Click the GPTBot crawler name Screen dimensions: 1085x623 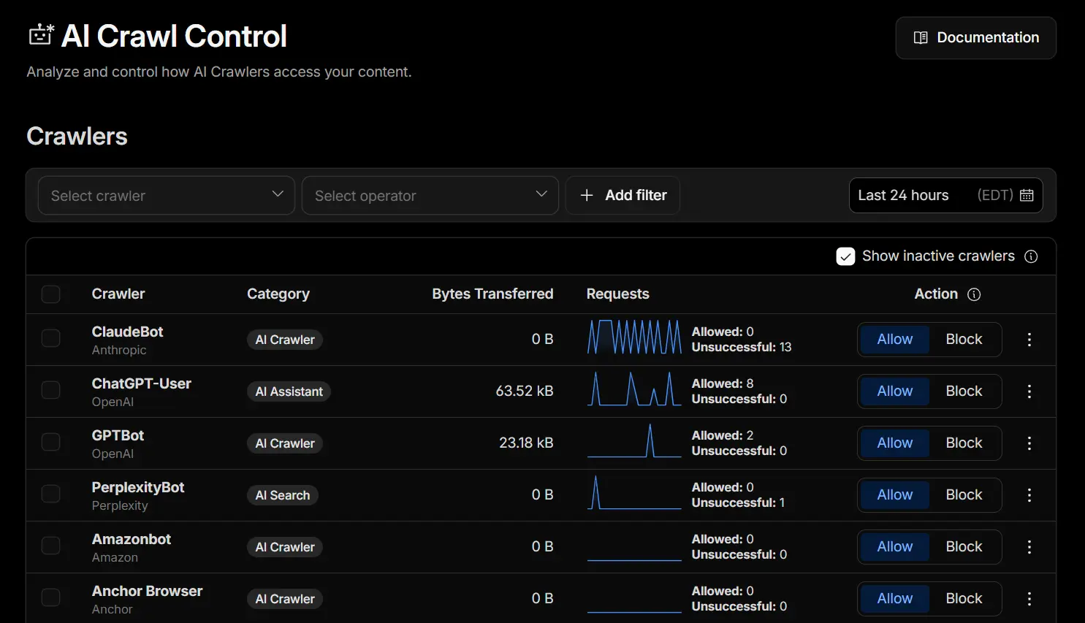pos(118,435)
